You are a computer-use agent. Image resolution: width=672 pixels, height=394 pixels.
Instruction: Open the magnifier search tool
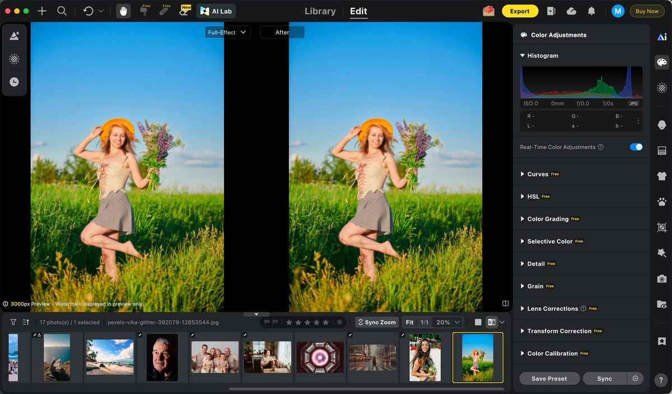tap(62, 11)
